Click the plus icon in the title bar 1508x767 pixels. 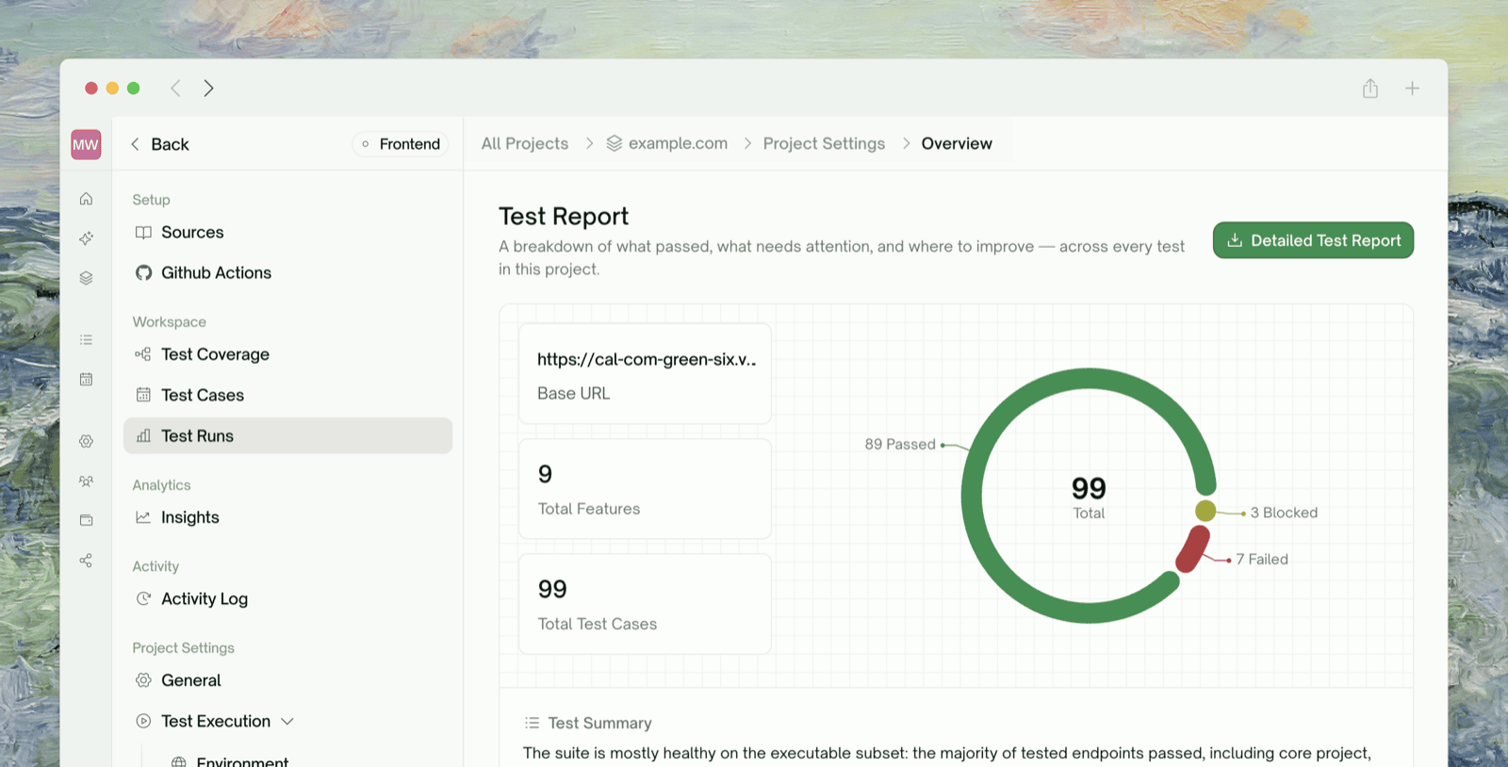1412,89
